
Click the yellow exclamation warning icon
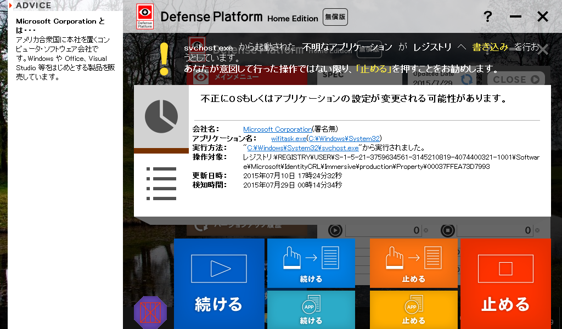(164, 59)
